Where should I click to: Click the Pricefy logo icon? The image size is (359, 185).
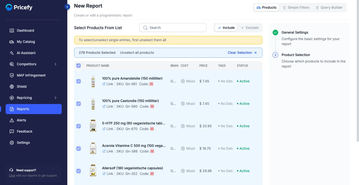click(9, 7)
